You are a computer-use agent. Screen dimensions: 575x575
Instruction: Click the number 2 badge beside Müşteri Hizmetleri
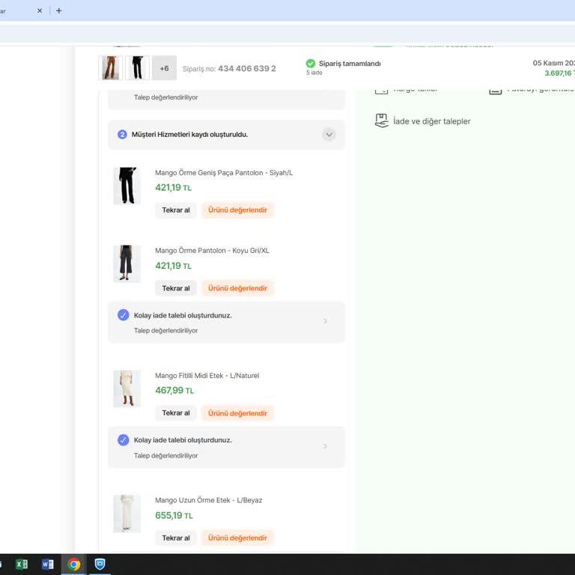[x=122, y=135]
